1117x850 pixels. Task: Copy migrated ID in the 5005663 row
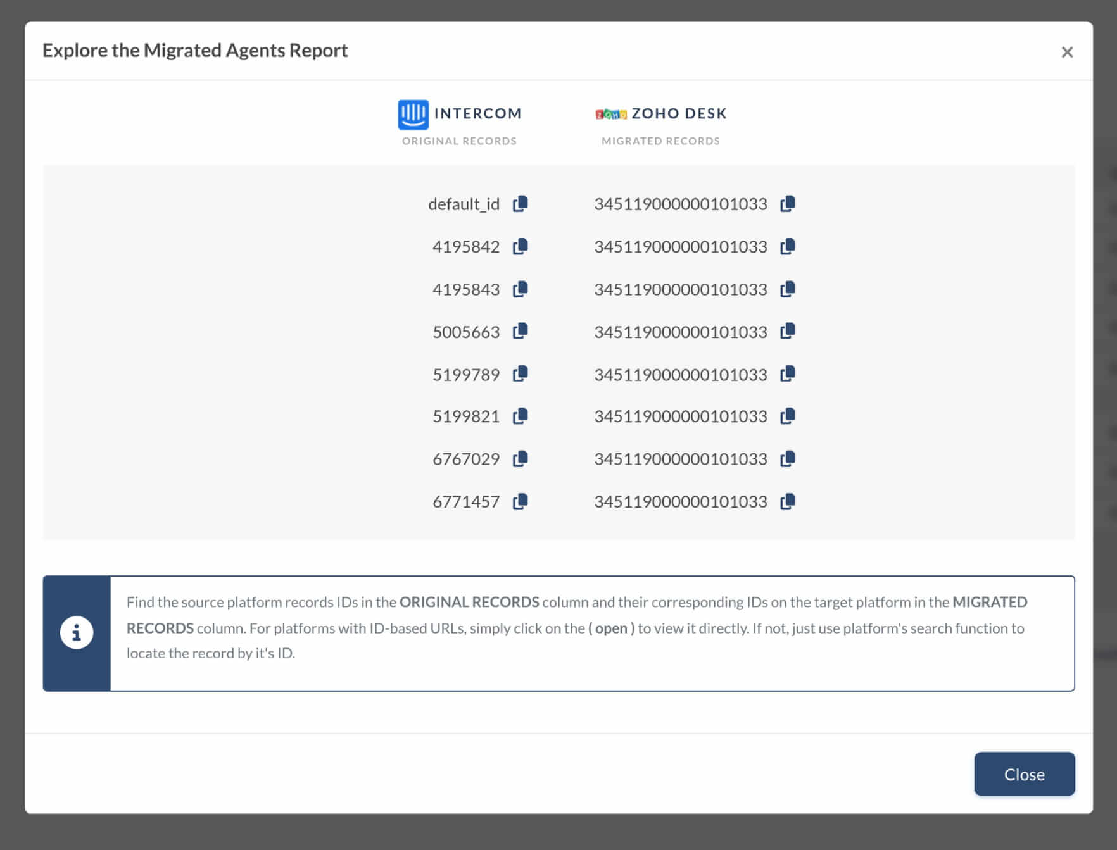(x=788, y=331)
